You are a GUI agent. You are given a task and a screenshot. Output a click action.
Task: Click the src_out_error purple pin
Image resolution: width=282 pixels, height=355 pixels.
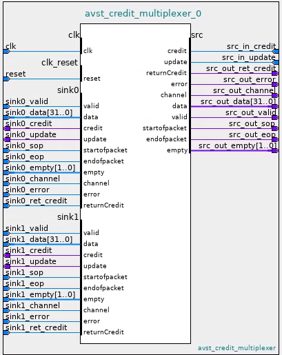point(275,84)
